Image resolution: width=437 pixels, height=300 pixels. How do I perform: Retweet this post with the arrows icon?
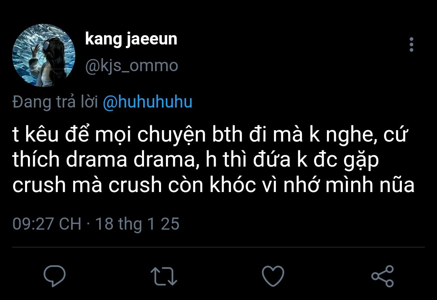(164, 276)
